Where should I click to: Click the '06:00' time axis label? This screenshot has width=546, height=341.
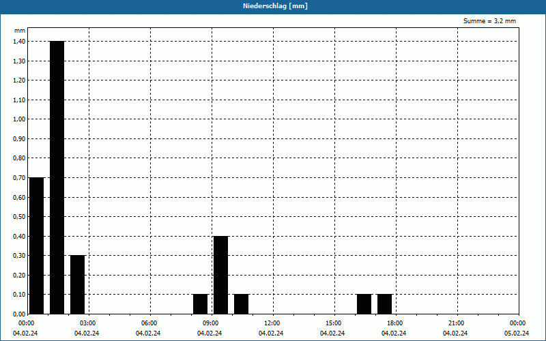(150, 323)
